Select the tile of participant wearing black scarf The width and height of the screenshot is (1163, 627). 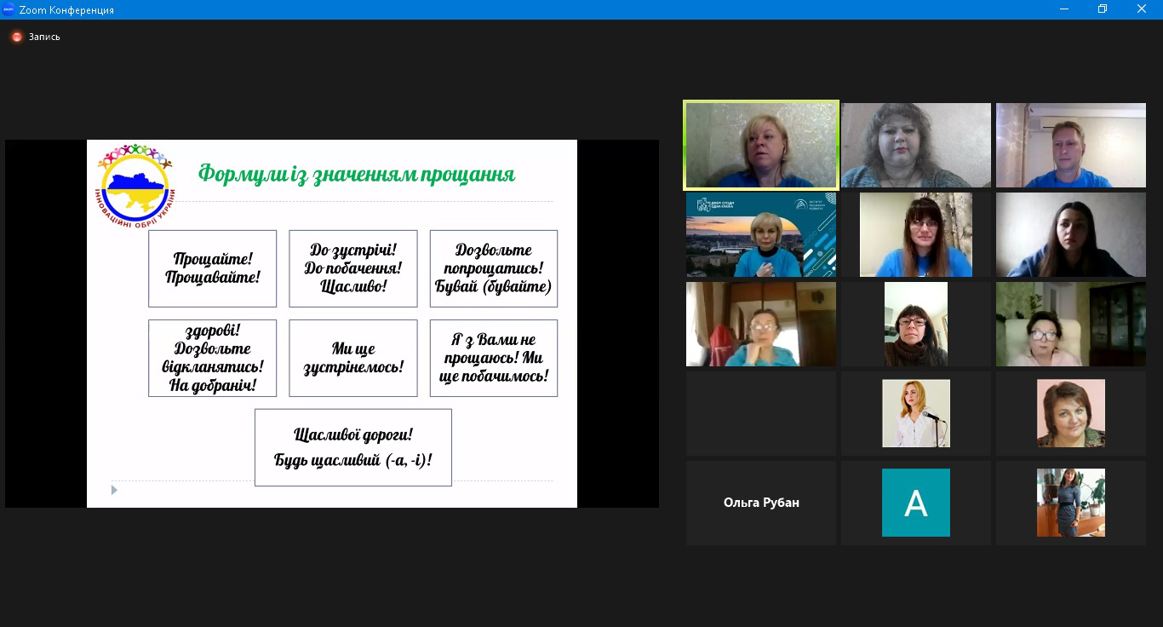pos(916,325)
